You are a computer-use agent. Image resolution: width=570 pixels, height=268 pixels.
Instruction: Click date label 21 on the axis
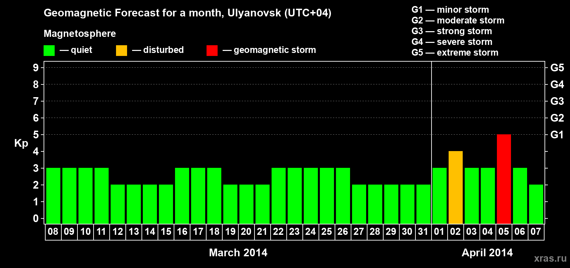tap(262, 231)
